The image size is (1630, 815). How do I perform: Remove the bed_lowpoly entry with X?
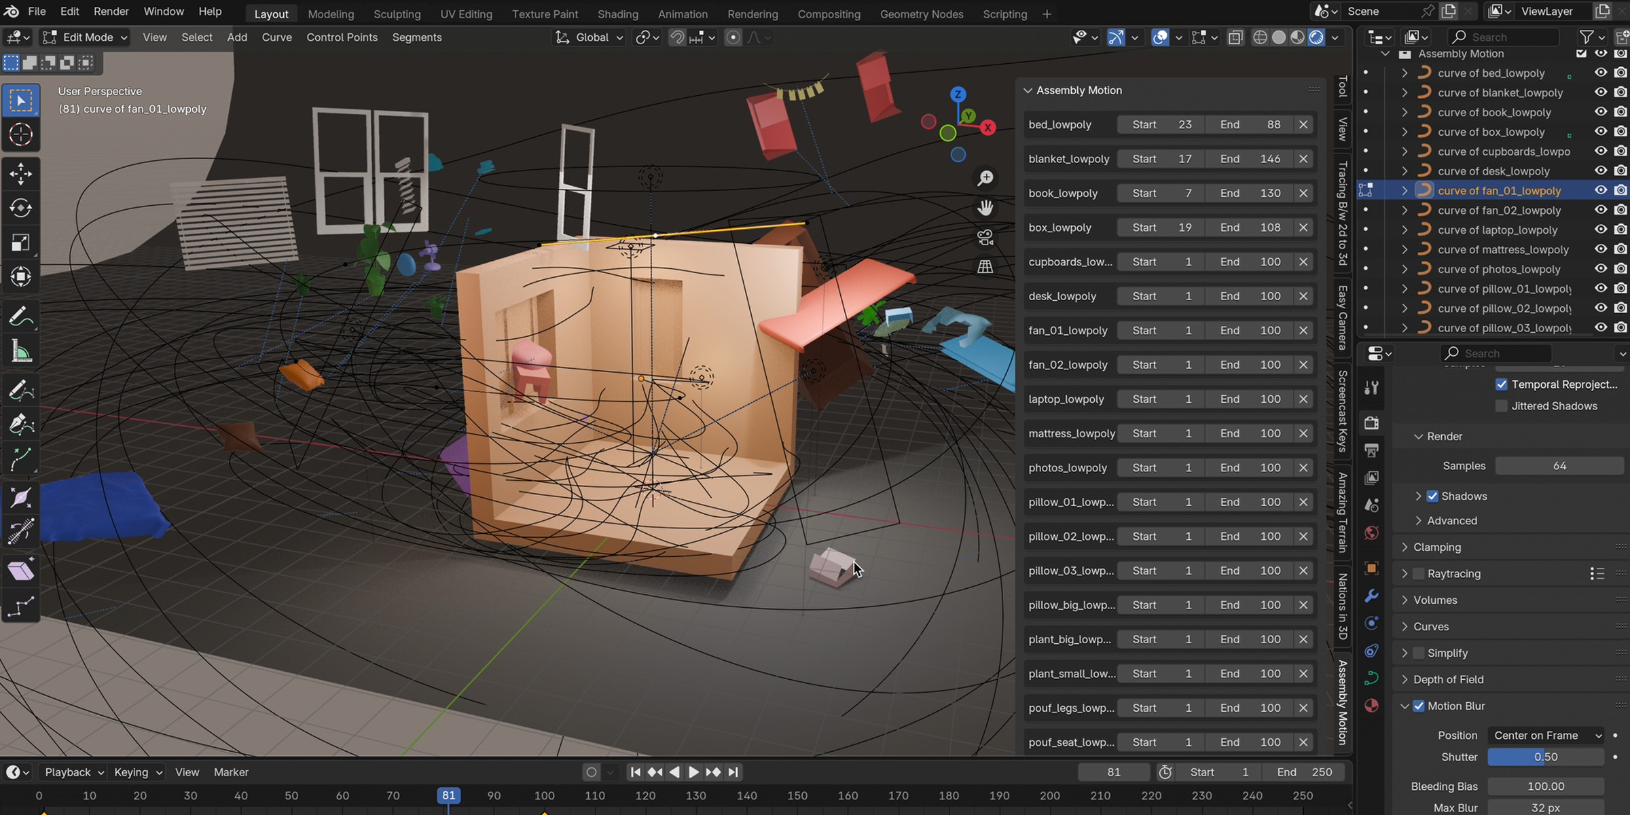pyautogui.click(x=1303, y=124)
